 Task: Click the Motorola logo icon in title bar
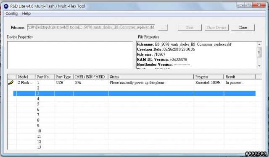[6, 6]
